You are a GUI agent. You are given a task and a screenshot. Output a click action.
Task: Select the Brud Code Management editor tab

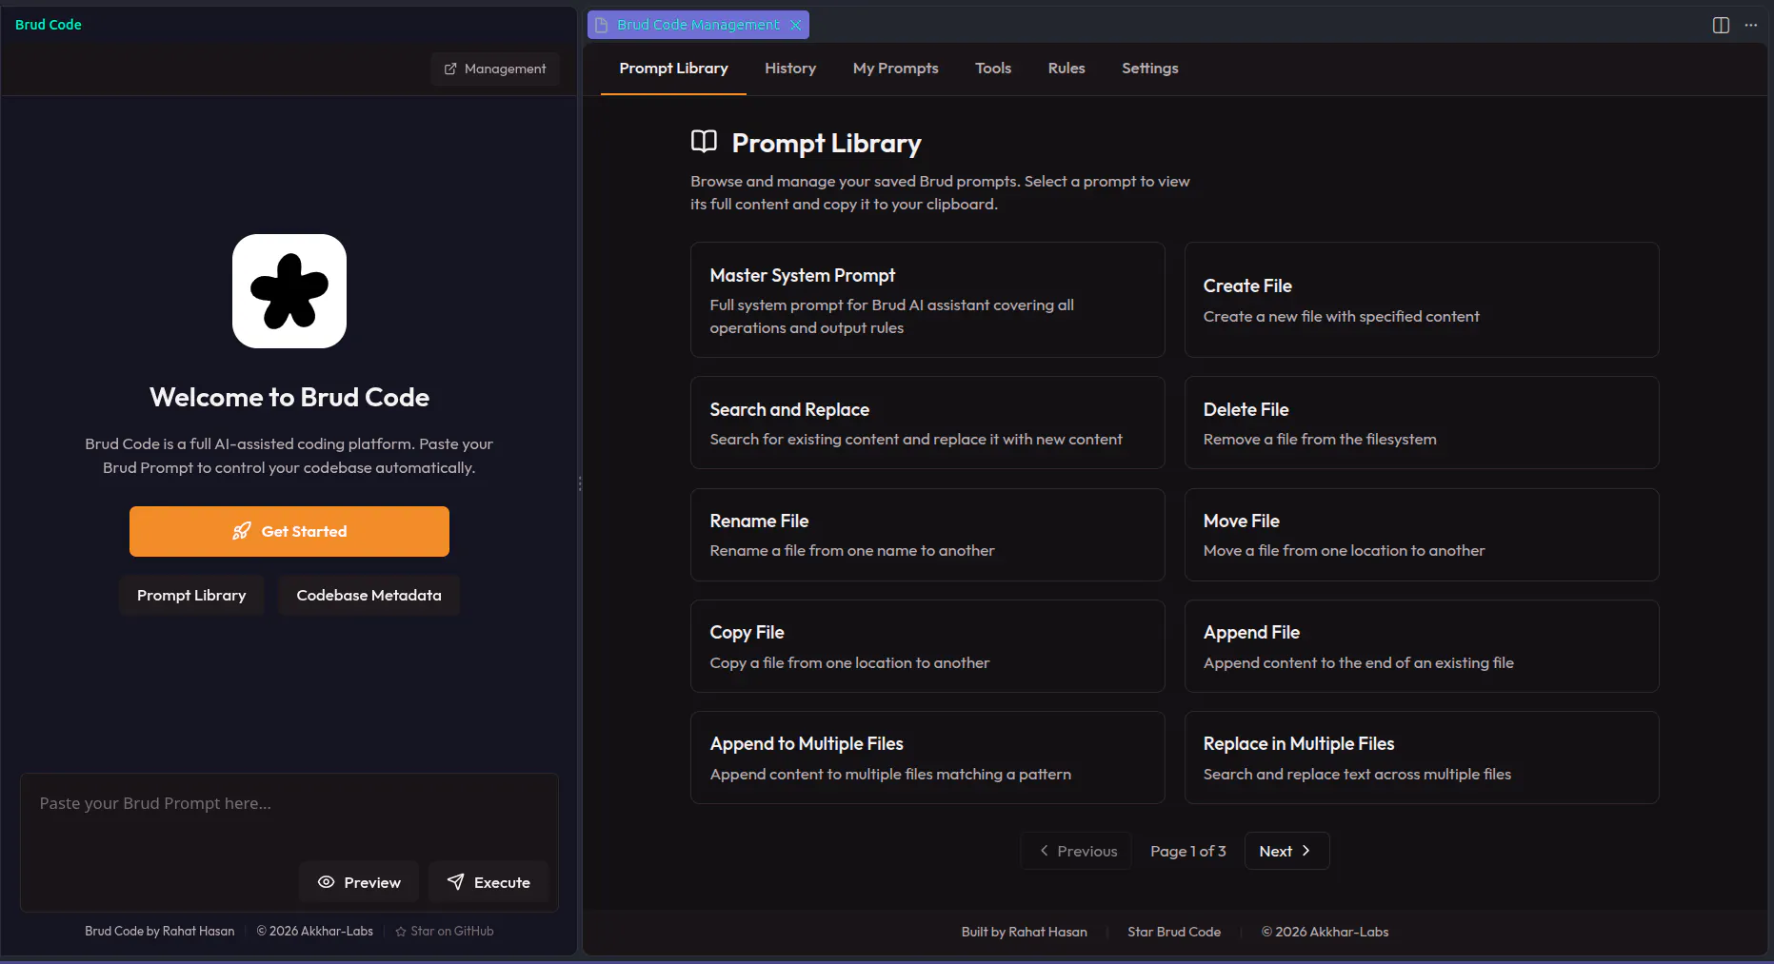point(698,25)
